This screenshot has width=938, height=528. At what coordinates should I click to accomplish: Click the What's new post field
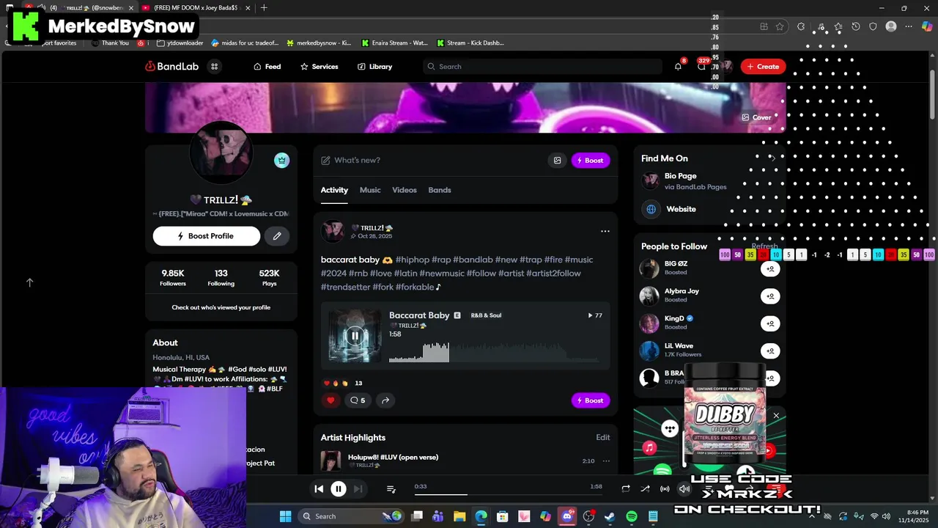[432, 161]
